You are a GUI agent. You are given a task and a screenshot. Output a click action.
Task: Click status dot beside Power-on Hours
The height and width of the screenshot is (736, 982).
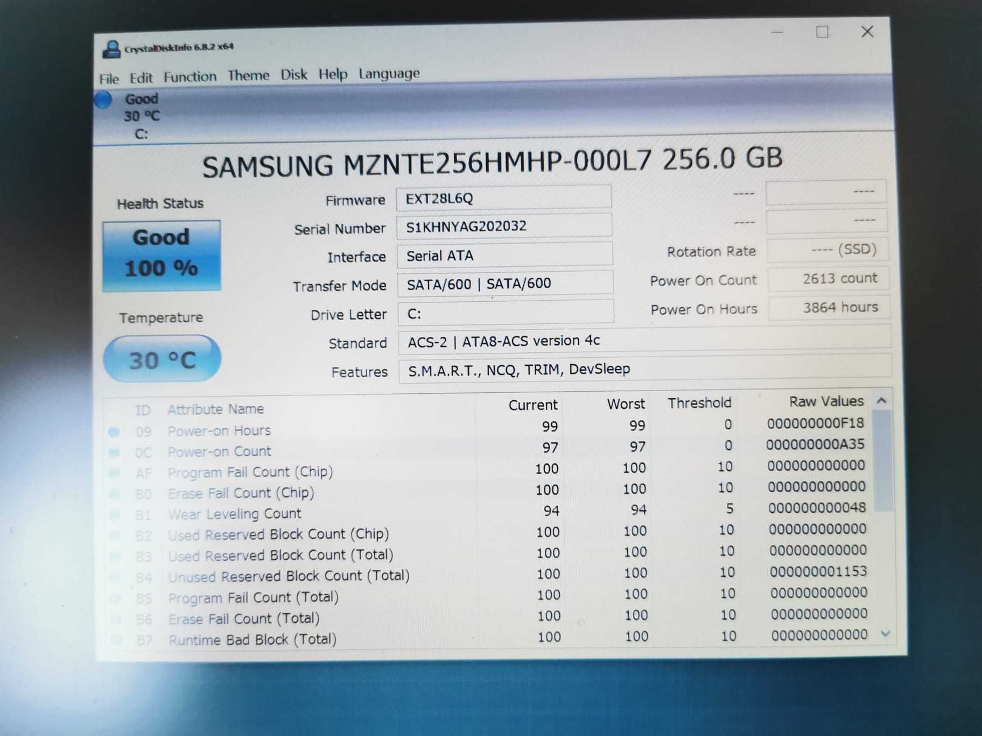(114, 431)
